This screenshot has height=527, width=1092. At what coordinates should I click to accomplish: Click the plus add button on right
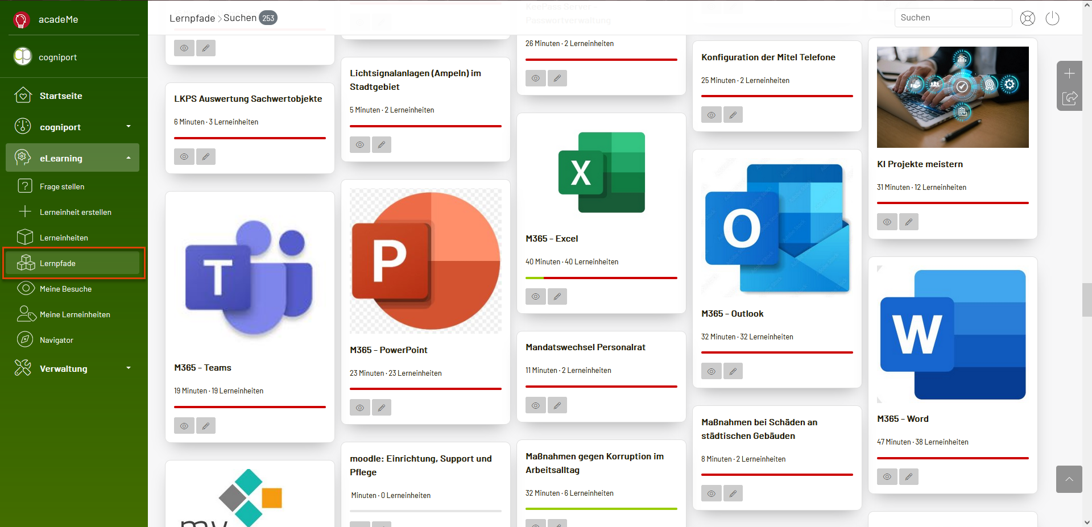click(x=1069, y=73)
